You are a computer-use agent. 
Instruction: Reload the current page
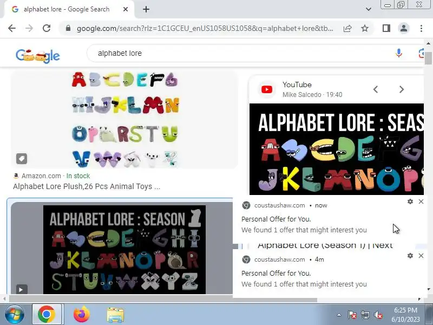pyautogui.click(x=47, y=28)
